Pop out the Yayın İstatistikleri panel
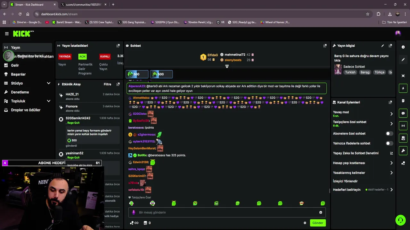The height and width of the screenshot is (230, 410). pos(118,46)
